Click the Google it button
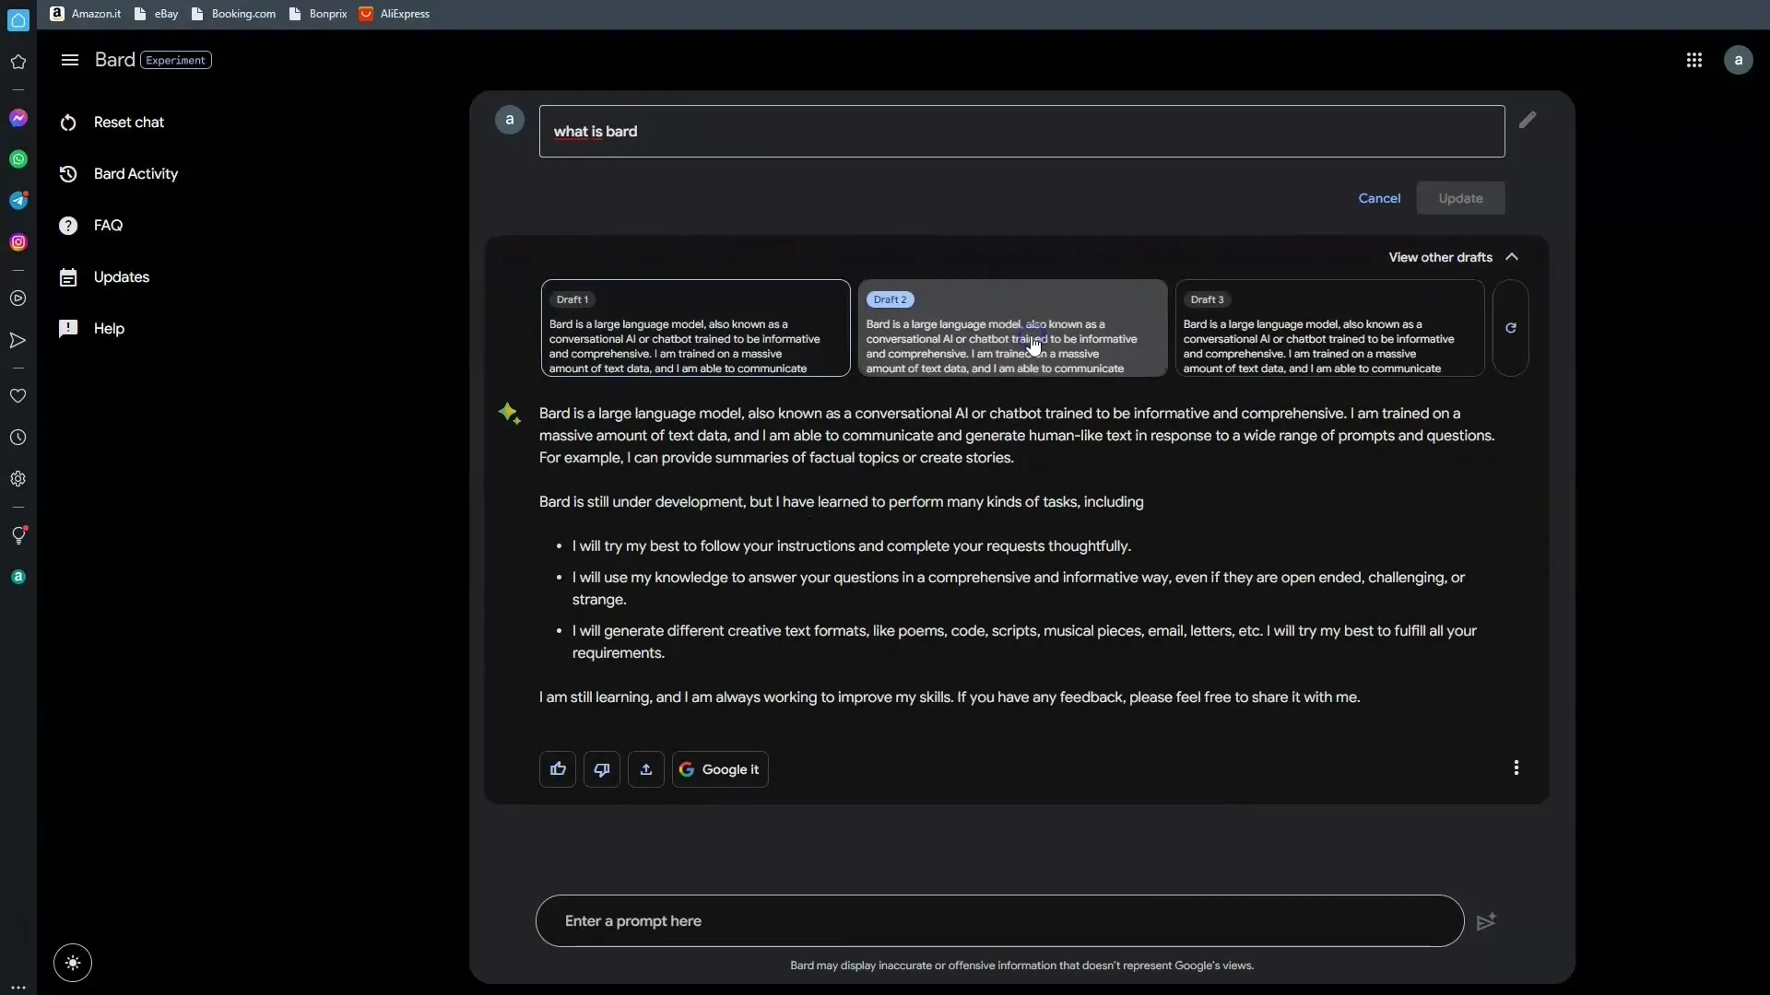Image resolution: width=1770 pixels, height=995 pixels. coord(720,769)
